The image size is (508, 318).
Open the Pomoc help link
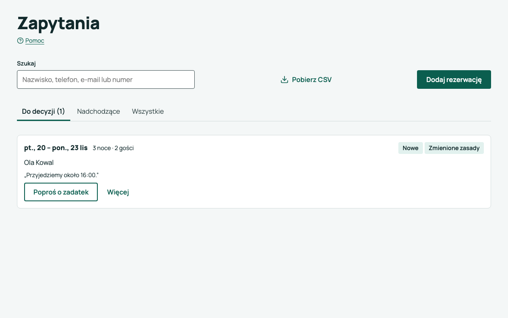(x=35, y=41)
